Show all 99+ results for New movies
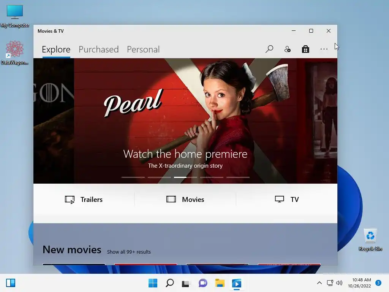 click(x=129, y=252)
